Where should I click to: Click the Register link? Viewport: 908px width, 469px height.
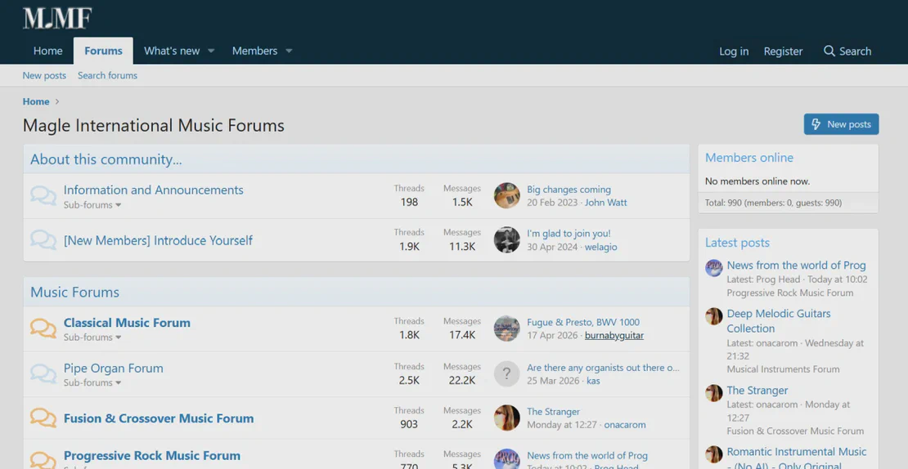[783, 51]
